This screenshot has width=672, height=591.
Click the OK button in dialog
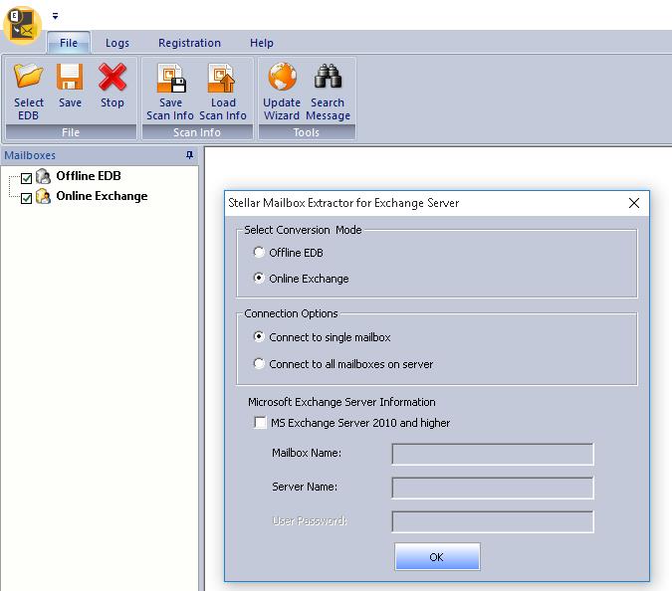437,557
